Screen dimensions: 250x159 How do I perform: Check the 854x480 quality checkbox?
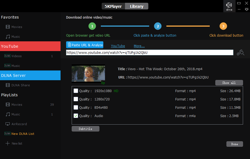coord(76,107)
